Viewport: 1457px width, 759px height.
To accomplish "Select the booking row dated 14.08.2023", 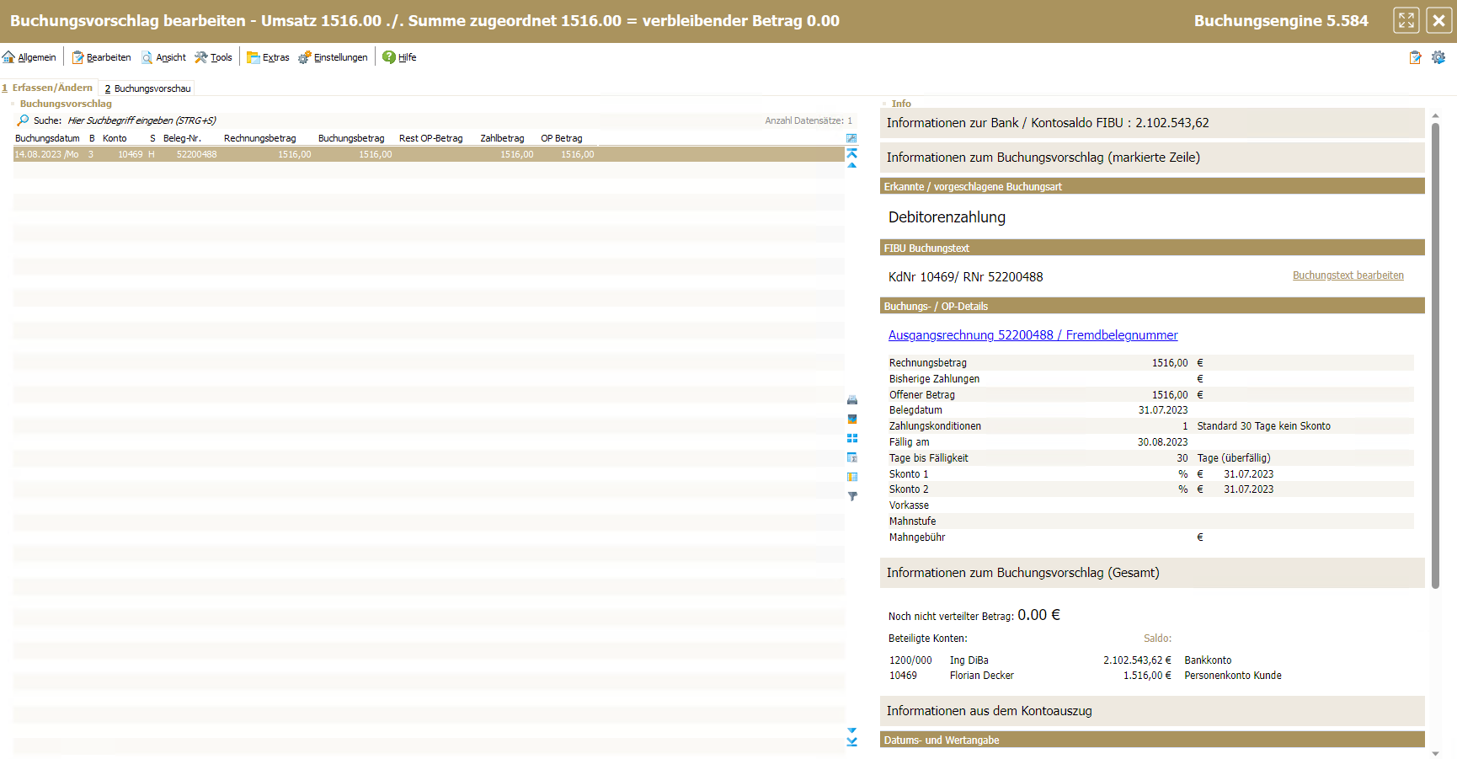I will pyautogui.click(x=337, y=154).
